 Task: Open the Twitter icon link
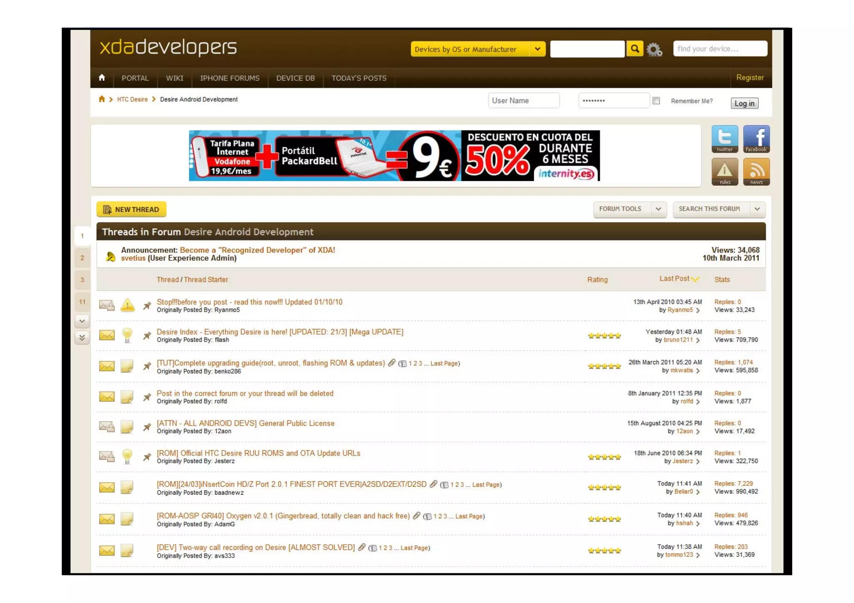[725, 139]
